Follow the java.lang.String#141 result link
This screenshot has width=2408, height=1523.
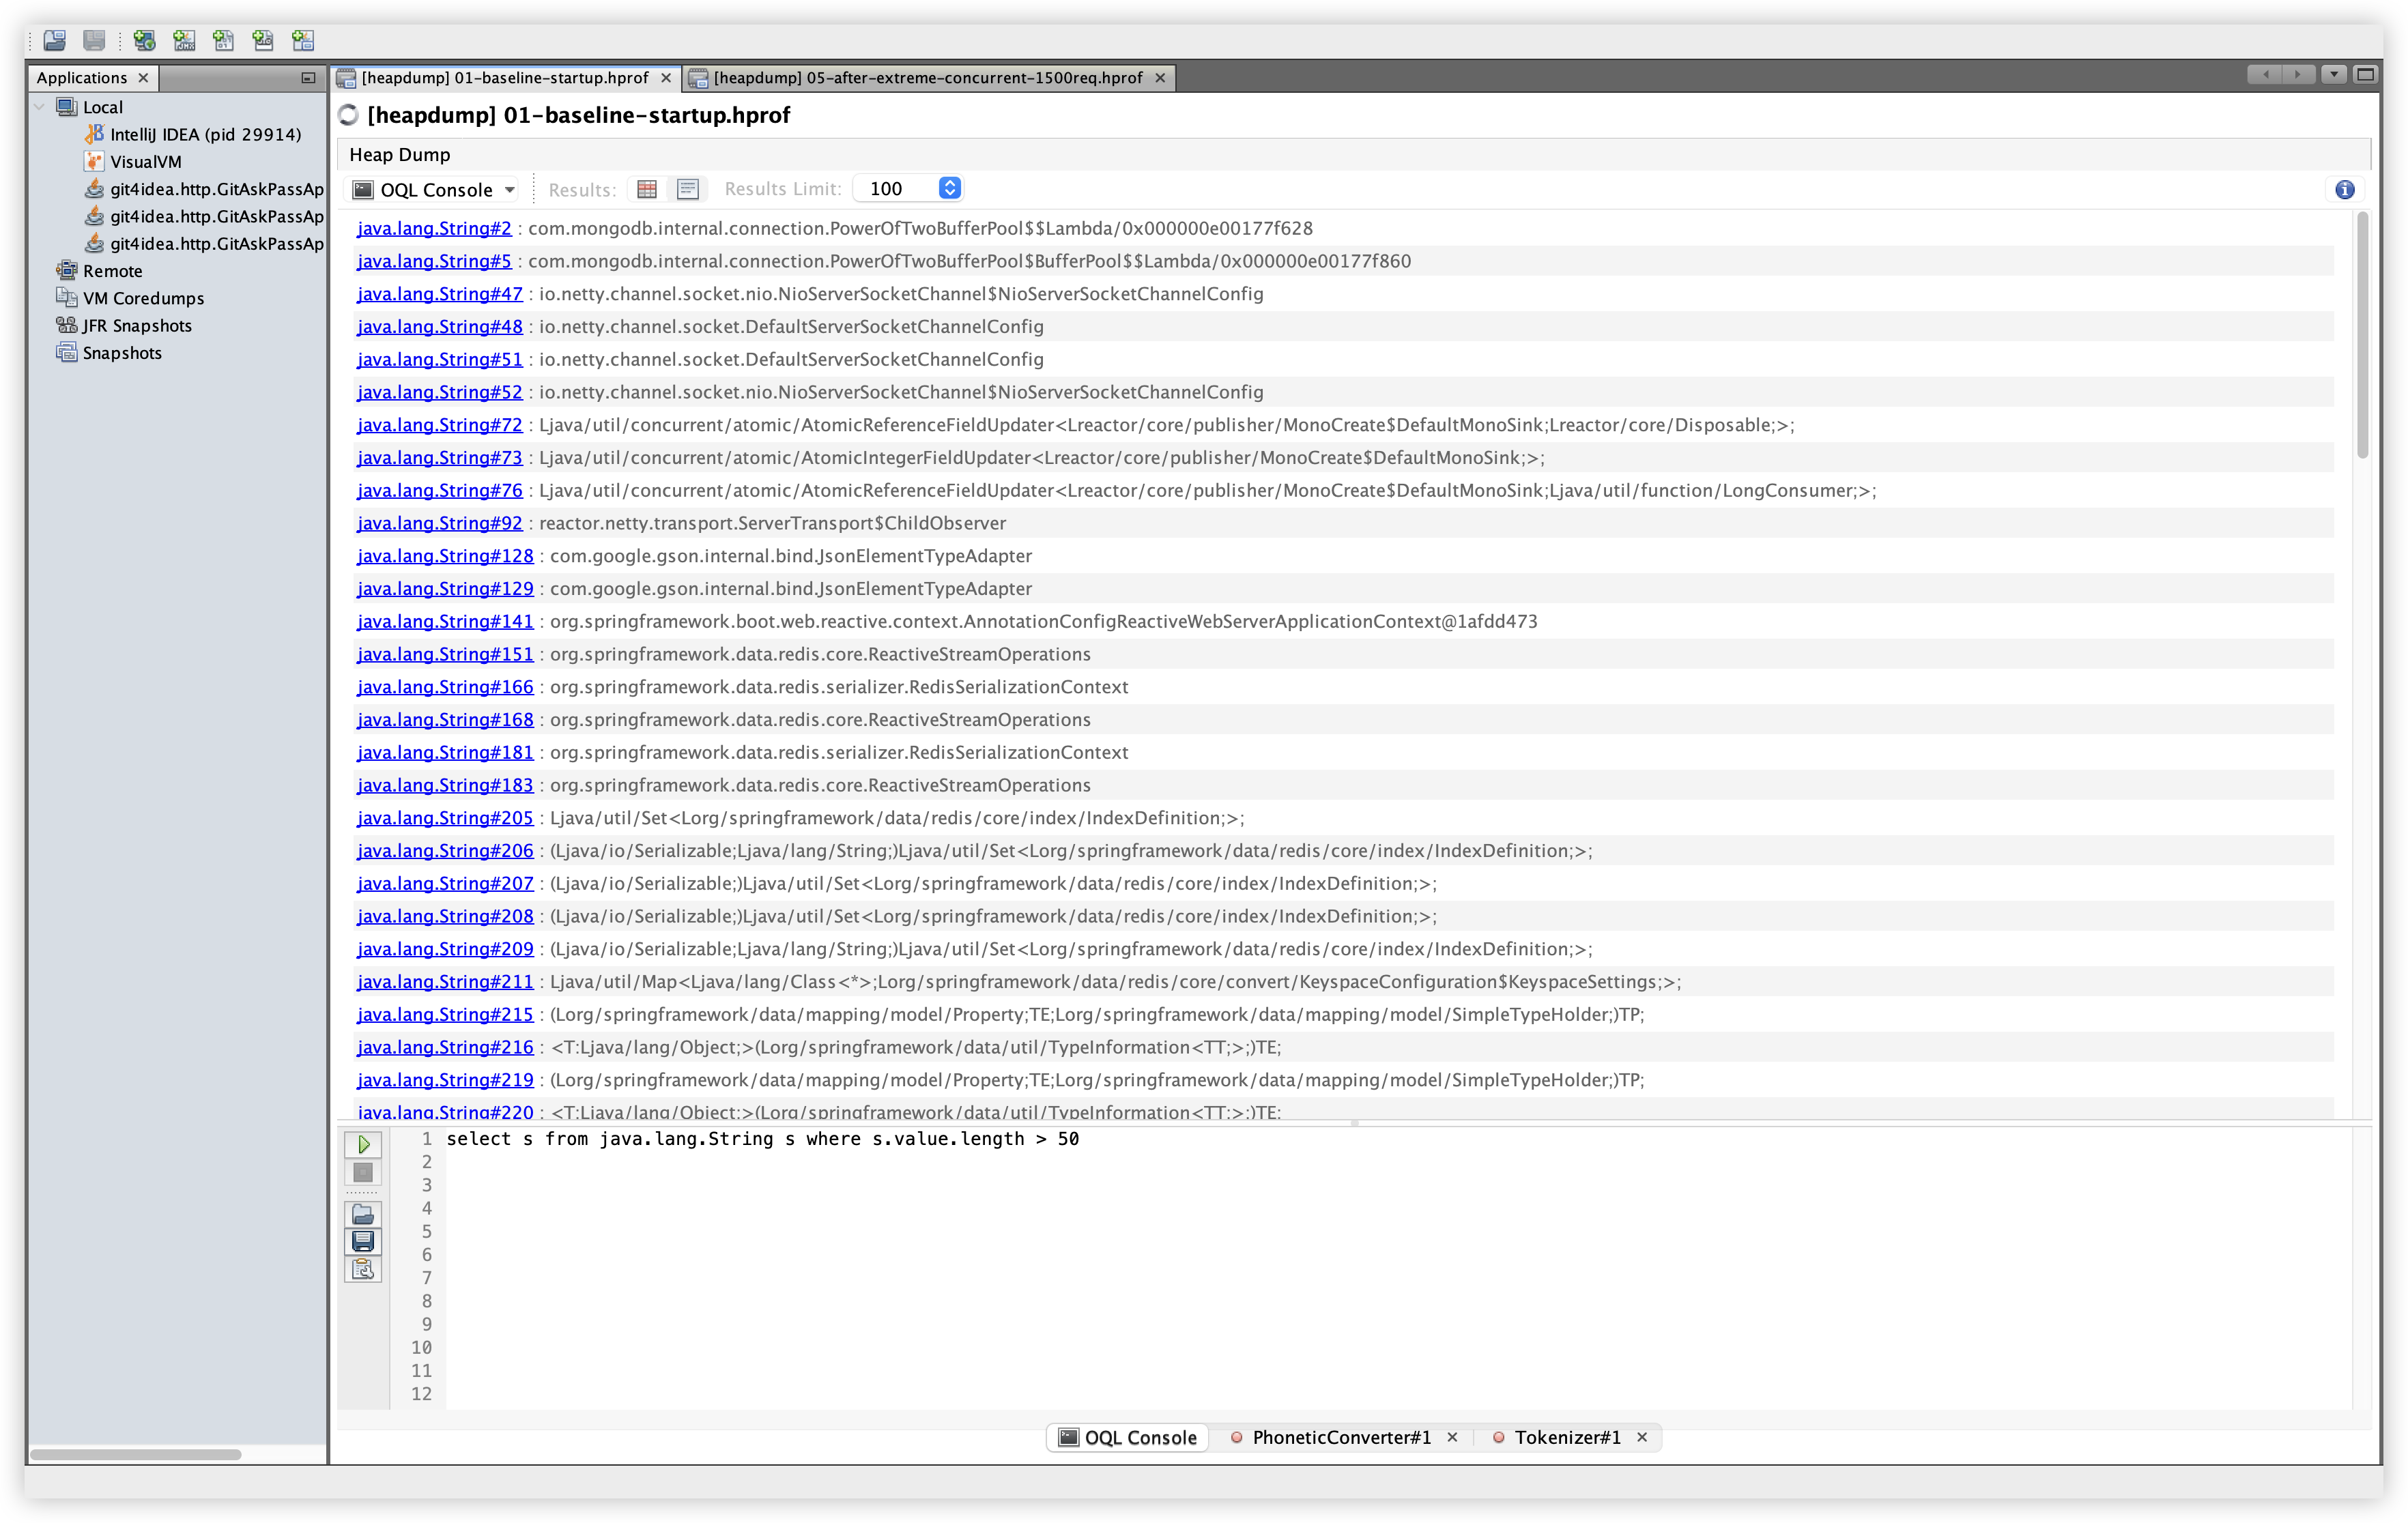pyautogui.click(x=444, y=621)
